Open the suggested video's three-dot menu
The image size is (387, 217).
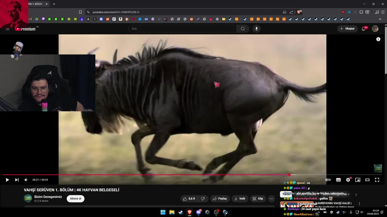(x=359, y=204)
